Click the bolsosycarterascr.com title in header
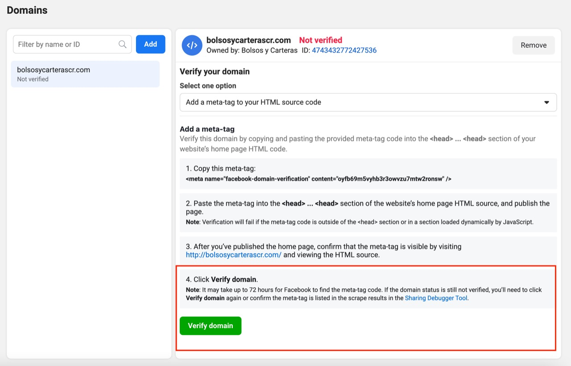The image size is (571, 366). click(x=248, y=40)
